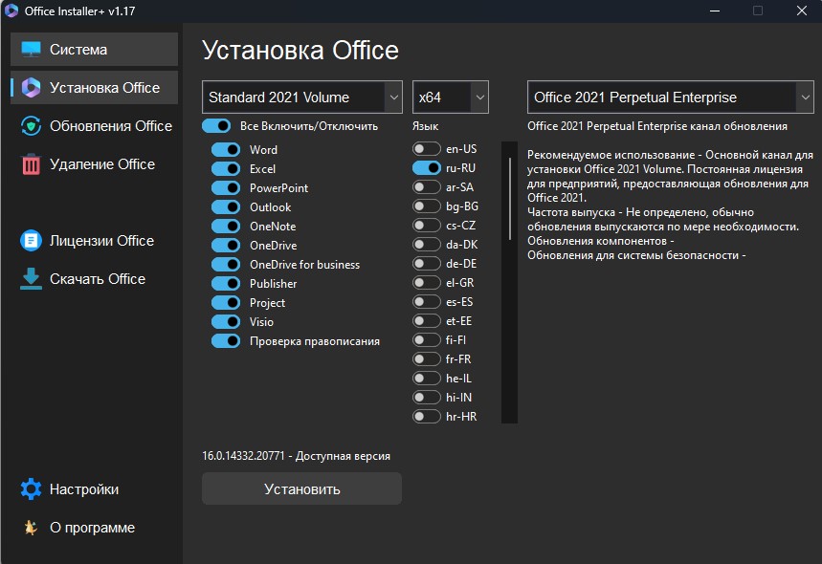Enable the he-IL language switch

[426, 379]
